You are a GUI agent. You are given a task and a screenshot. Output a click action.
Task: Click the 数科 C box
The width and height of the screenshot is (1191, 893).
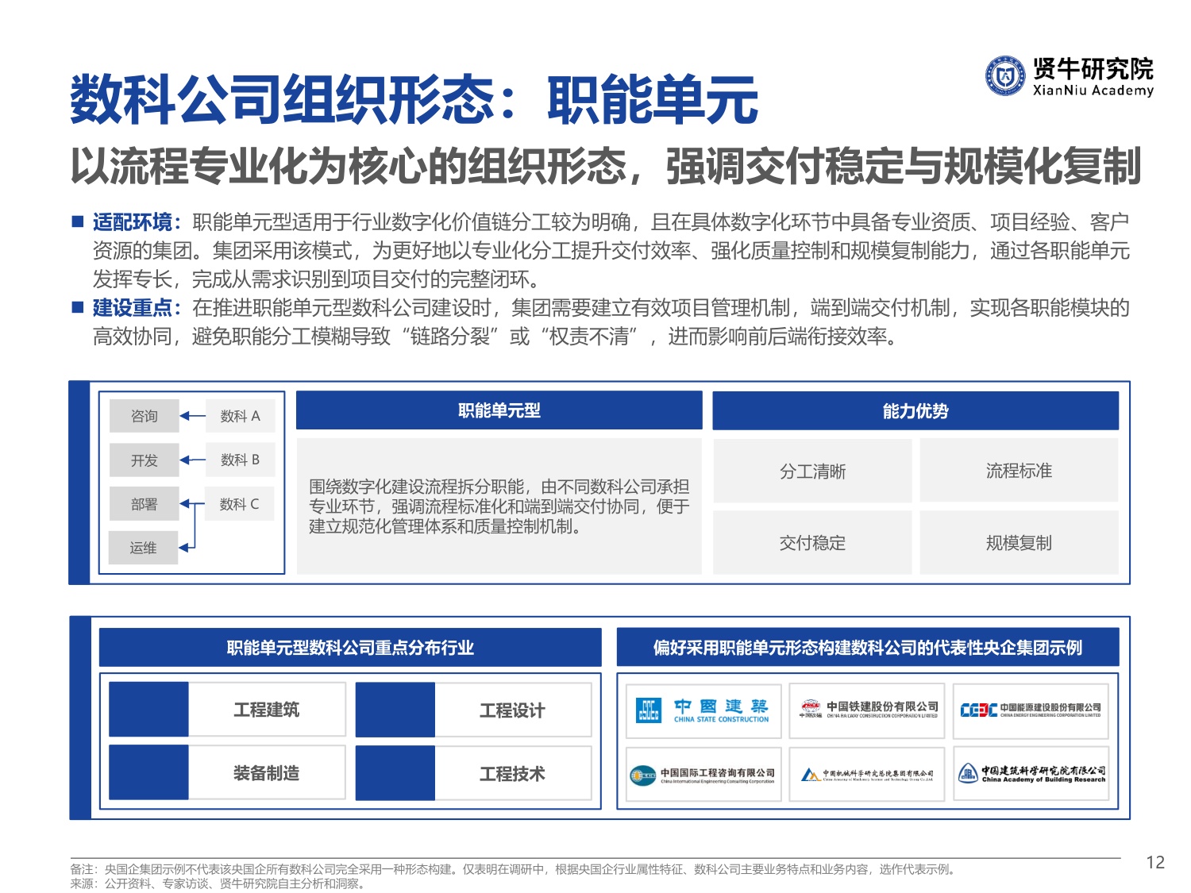[239, 504]
